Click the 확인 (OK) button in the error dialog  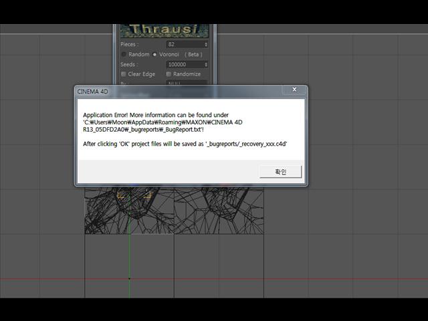(x=281, y=172)
